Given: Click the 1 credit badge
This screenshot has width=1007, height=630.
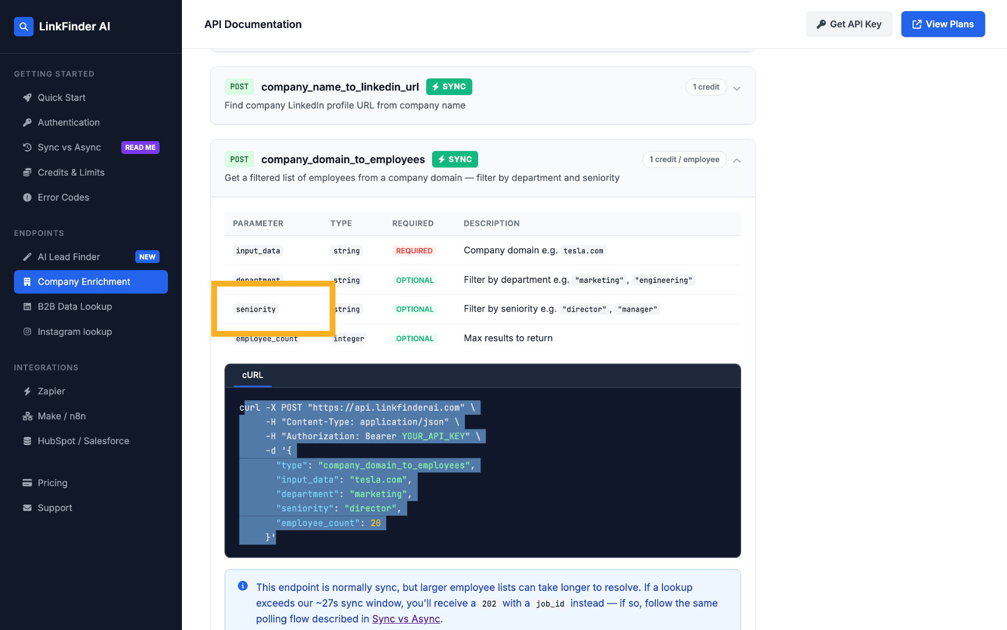Looking at the screenshot, I should coord(706,87).
